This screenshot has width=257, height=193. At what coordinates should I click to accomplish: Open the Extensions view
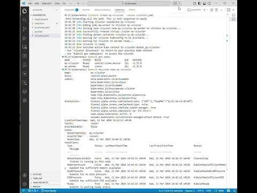25,56
